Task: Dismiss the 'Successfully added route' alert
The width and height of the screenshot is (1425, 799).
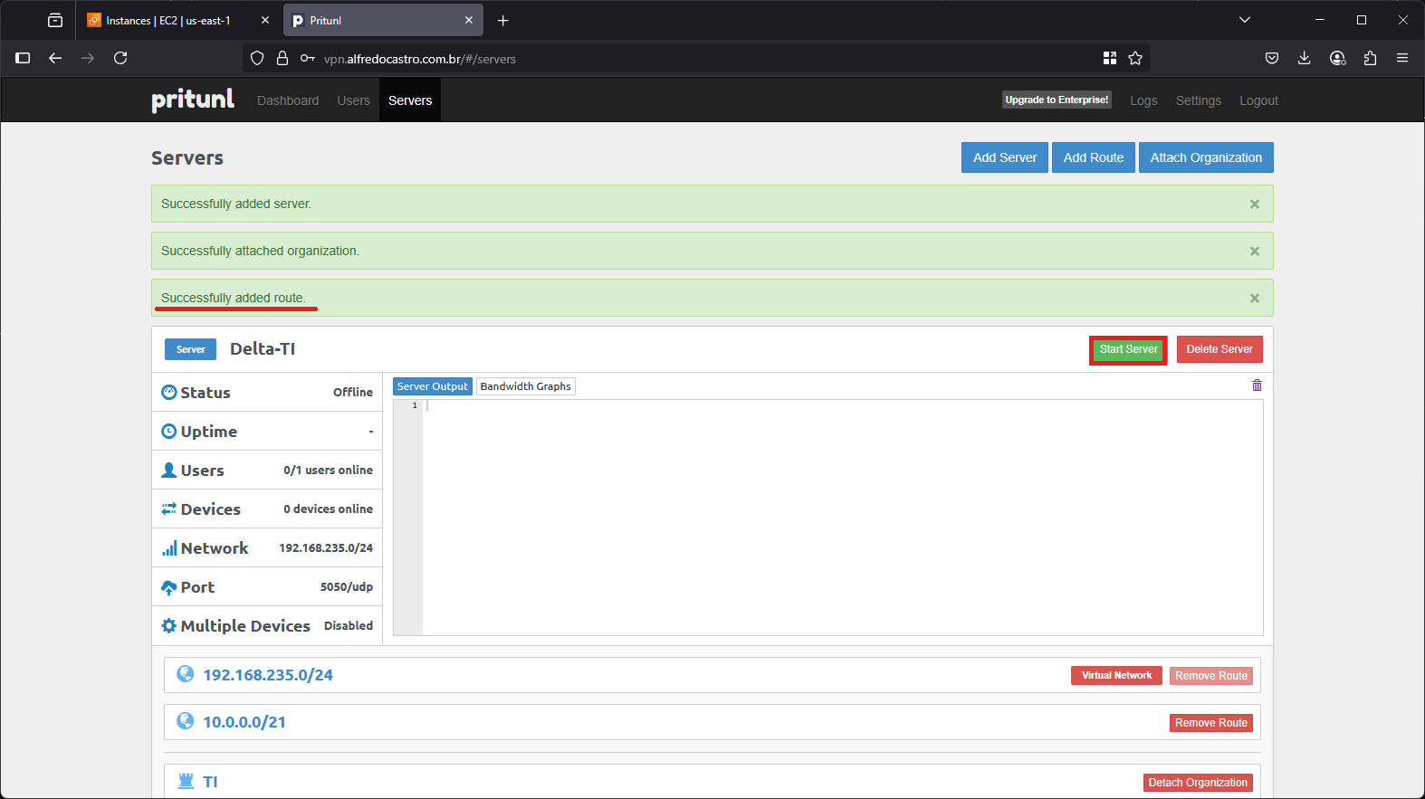Action: (1255, 299)
